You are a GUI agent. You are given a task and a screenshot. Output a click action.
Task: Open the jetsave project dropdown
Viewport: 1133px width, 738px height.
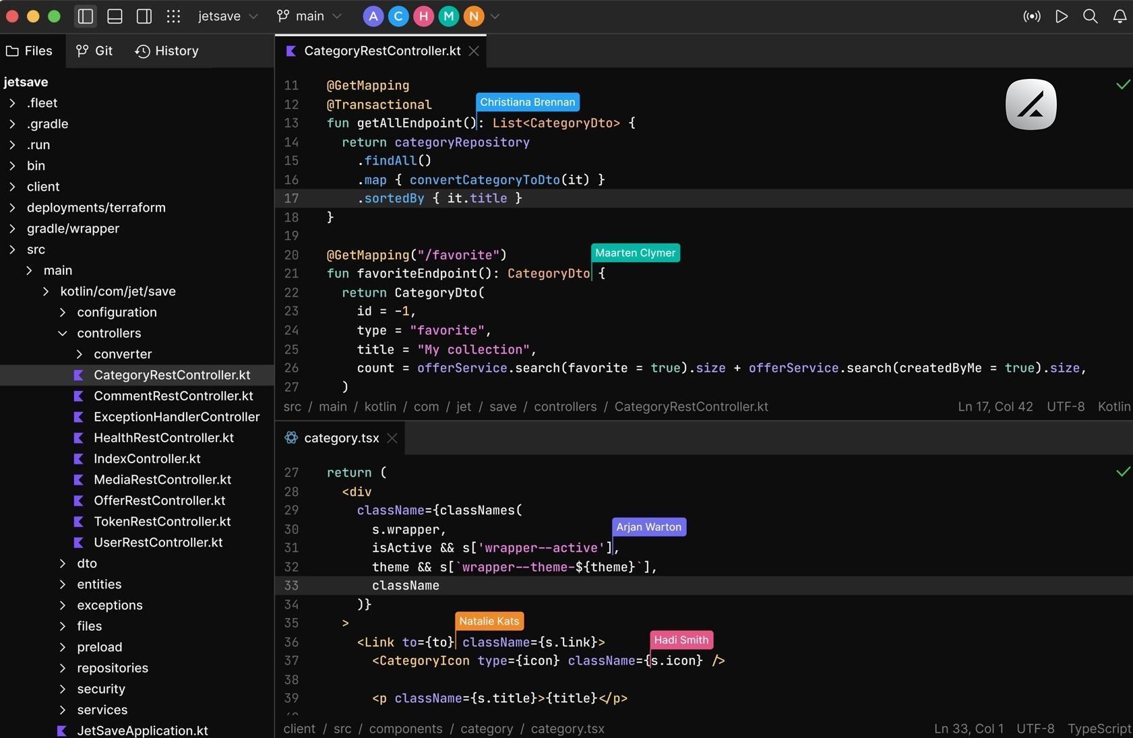point(228,16)
